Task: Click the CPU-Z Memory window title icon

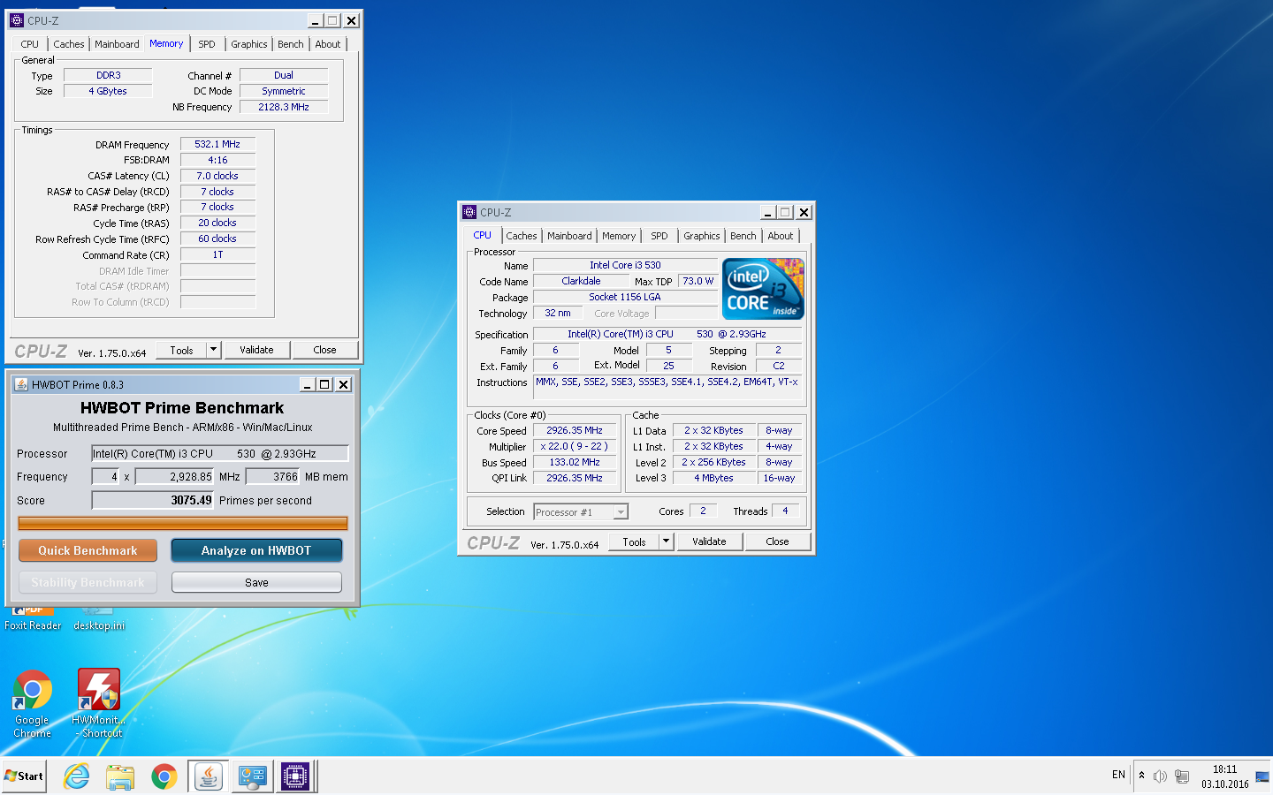Action: coord(17,20)
